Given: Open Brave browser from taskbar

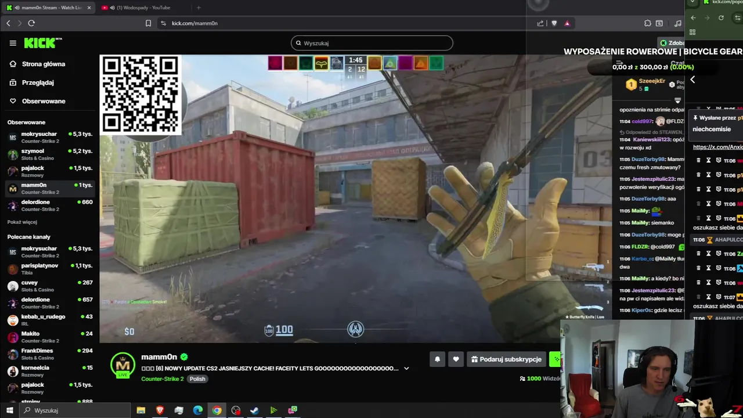Looking at the screenshot, I should coord(160,410).
